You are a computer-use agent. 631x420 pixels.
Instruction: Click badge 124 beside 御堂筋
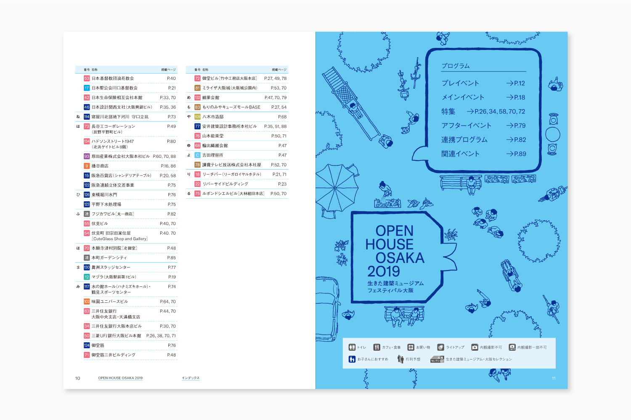point(87,345)
